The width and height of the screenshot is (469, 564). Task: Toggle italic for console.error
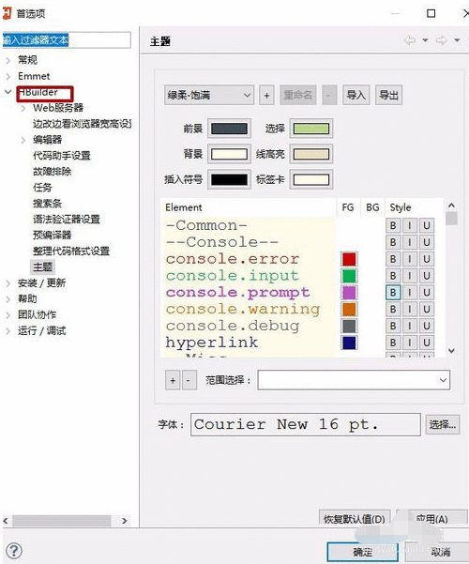(410, 259)
